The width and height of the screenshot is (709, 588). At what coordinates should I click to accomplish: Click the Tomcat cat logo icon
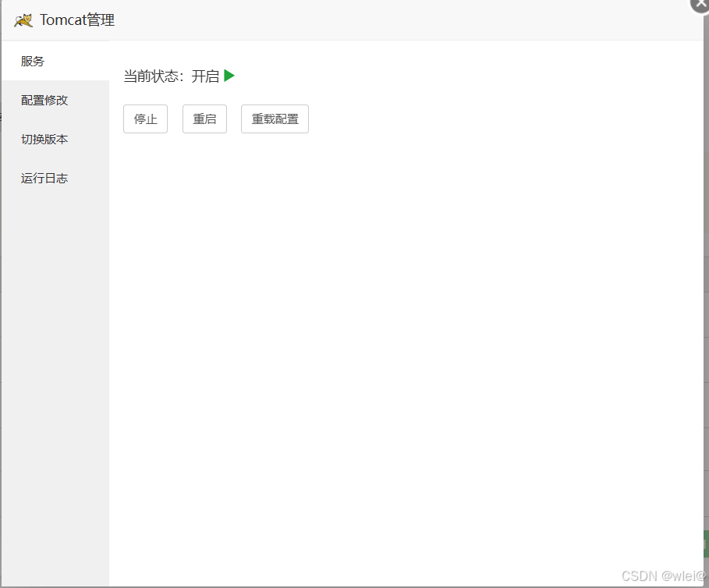coord(23,20)
